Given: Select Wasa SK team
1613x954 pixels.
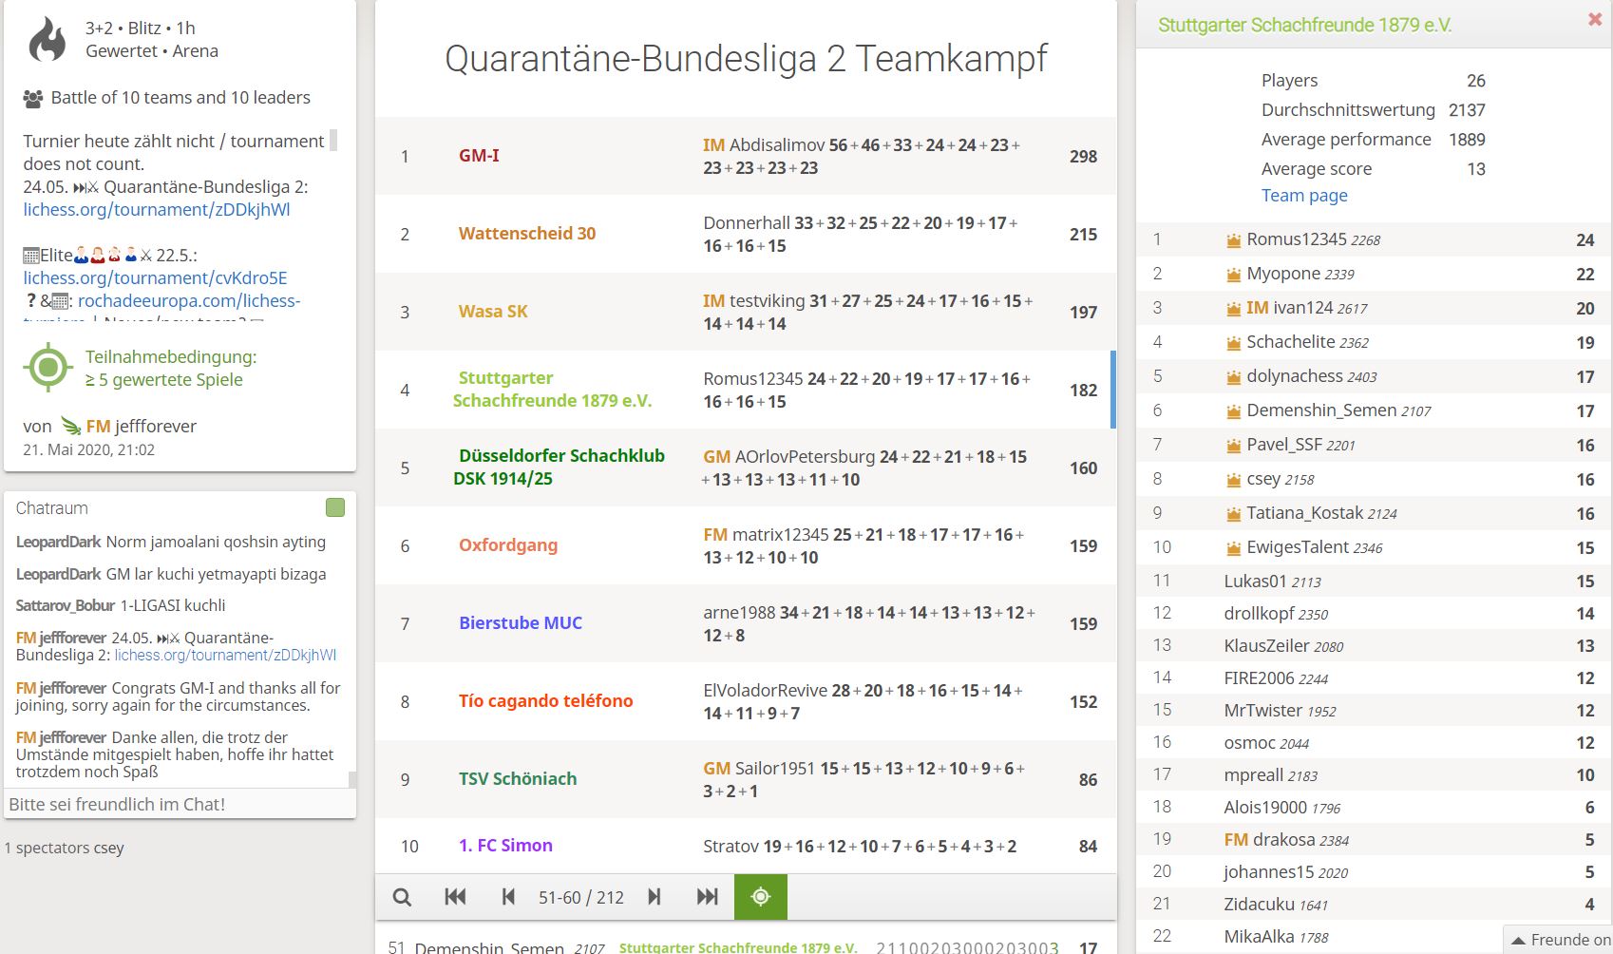Looking at the screenshot, I should coord(746,313).
